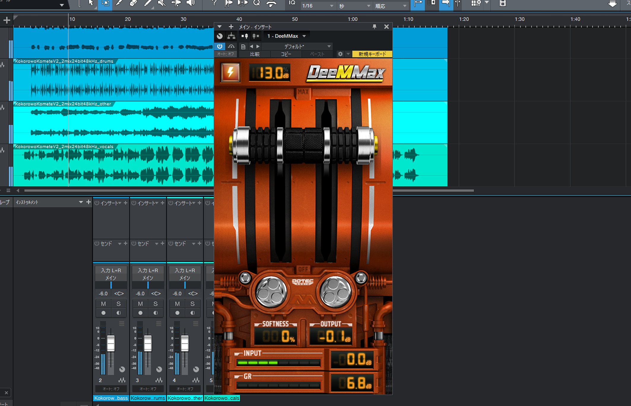
Task: Open the 秒 timebase dropdown
Action: point(355,6)
